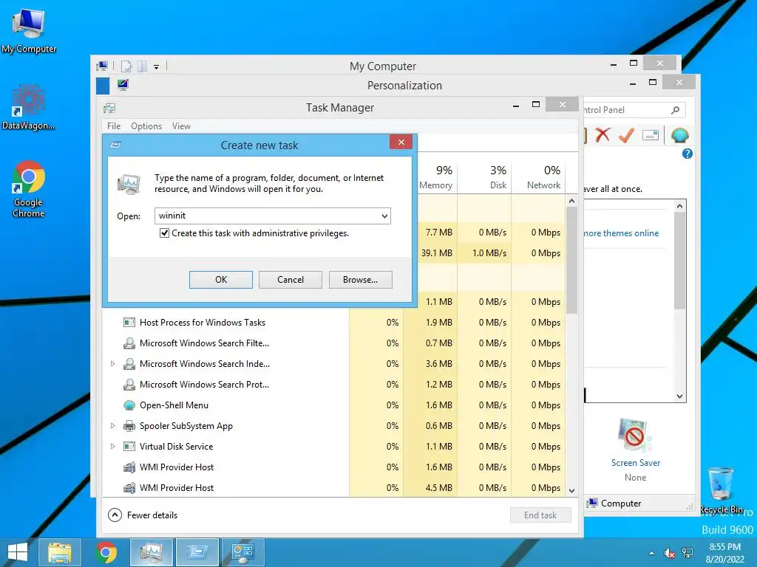This screenshot has height=567, width=757.
Task: Expand Microsoft Windows Search Indexer row
Action: coord(112,364)
